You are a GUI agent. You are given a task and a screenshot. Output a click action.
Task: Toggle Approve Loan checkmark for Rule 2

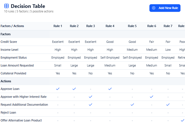tap(74, 89)
